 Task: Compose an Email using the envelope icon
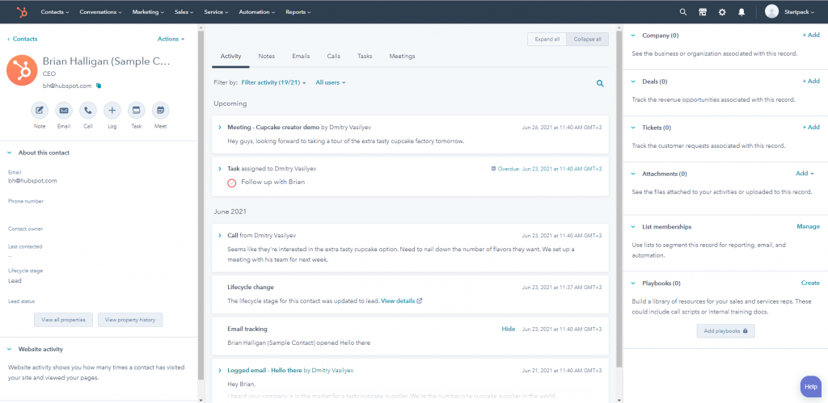pos(64,111)
